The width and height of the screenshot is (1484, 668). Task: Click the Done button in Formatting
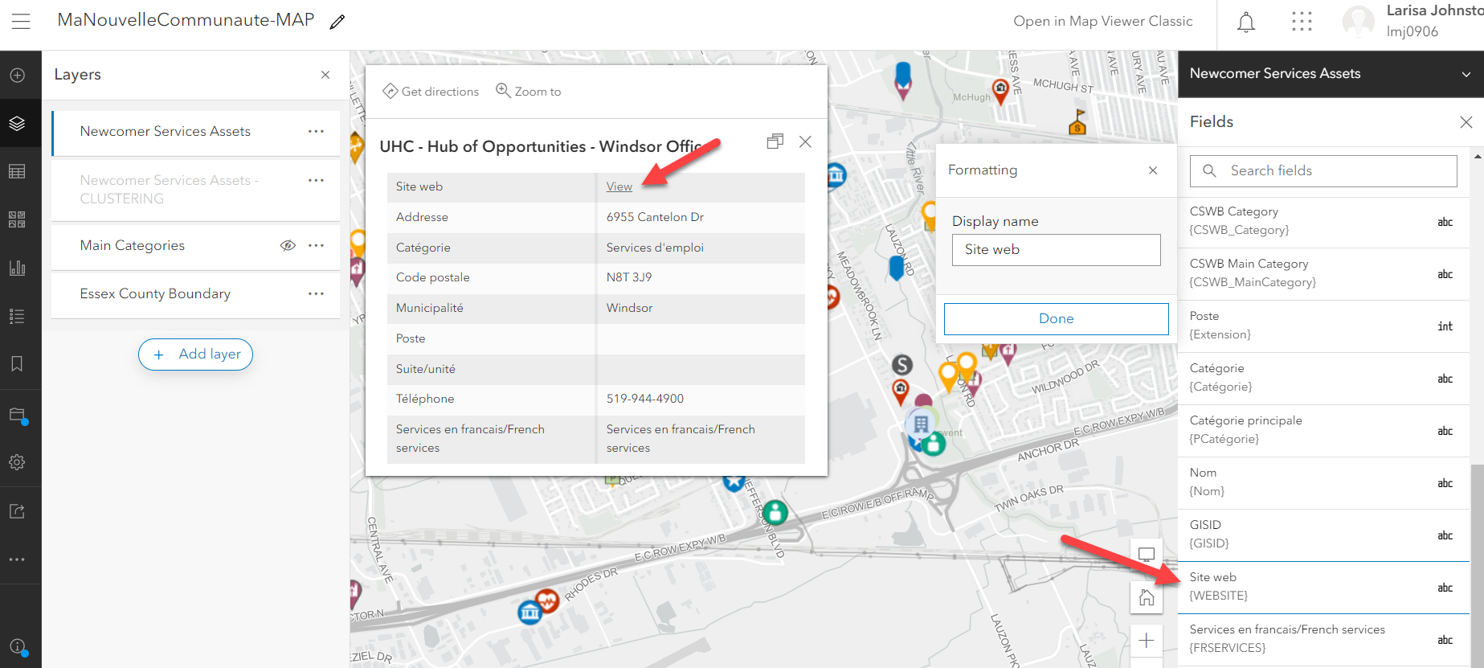(1056, 318)
